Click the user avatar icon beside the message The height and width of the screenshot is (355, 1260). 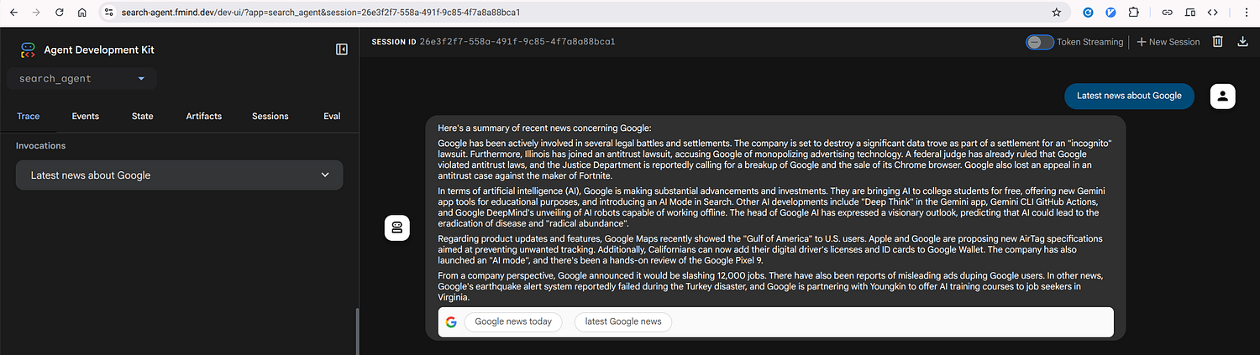1222,96
